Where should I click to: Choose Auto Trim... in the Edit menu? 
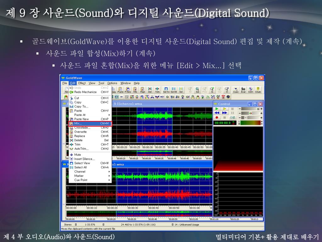point(90,149)
